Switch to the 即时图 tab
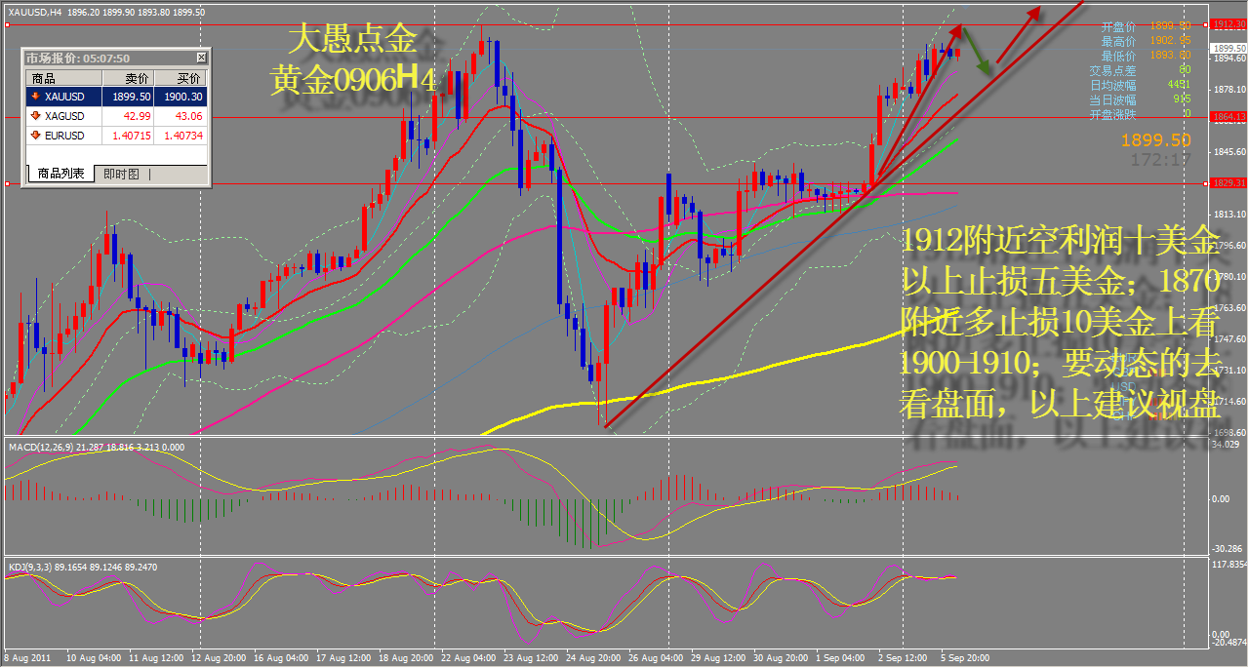 tap(122, 175)
